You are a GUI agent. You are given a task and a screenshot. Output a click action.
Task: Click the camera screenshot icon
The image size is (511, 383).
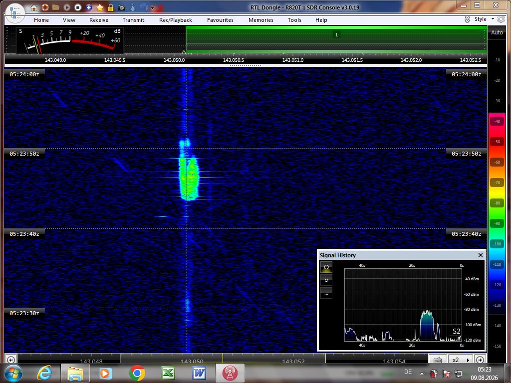tap(122, 7)
